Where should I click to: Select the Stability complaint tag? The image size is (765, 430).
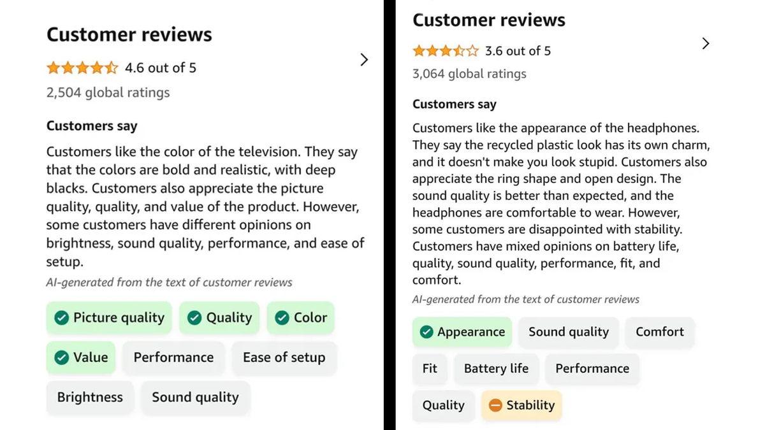click(x=521, y=405)
